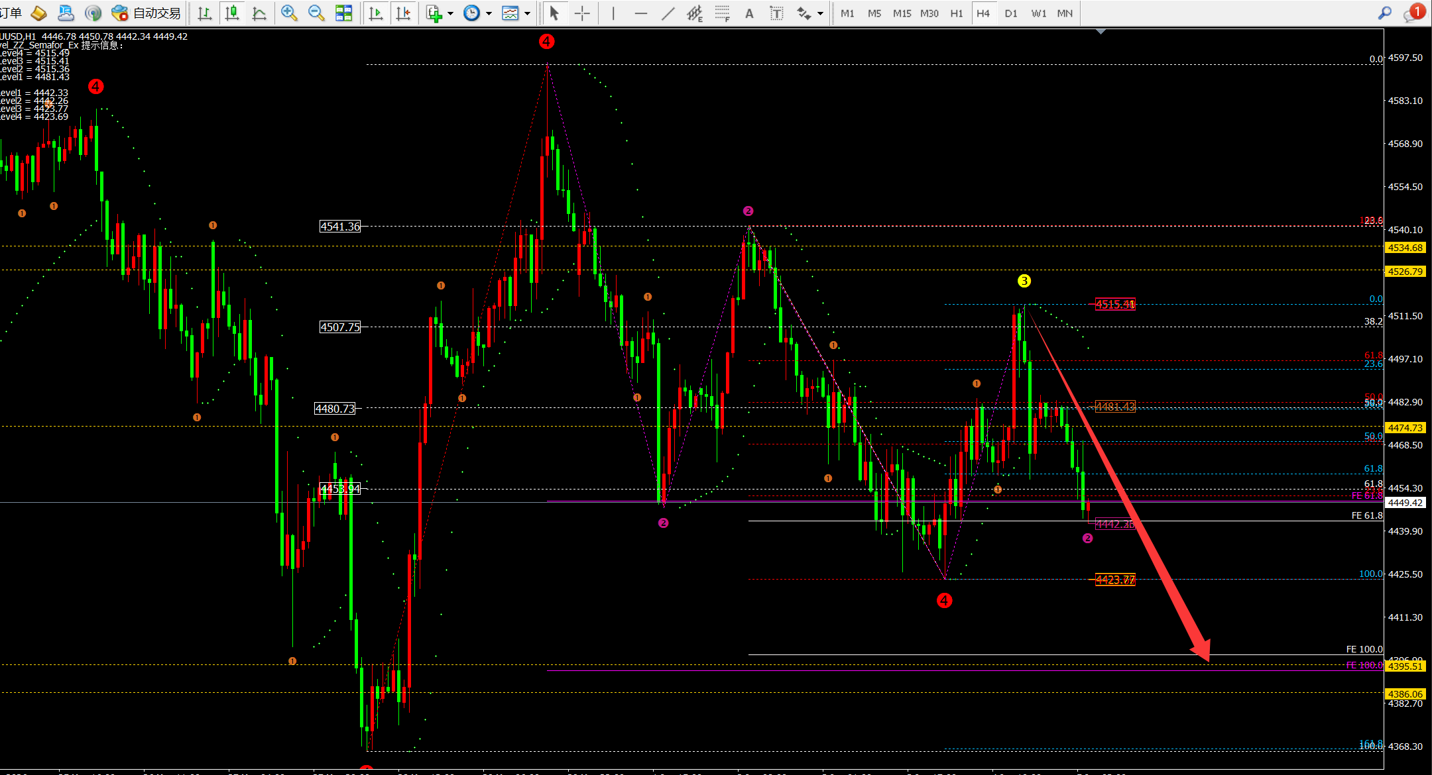Click the 4423.77 level tag
This screenshot has height=775, width=1432.
coord(1115,580)
